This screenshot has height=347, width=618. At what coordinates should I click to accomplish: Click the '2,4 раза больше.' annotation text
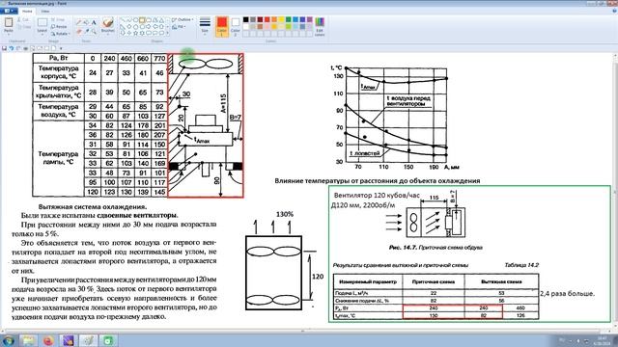point(567,294)
